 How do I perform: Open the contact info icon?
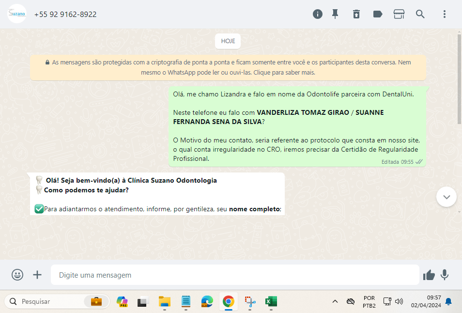[x=317, y=14]
